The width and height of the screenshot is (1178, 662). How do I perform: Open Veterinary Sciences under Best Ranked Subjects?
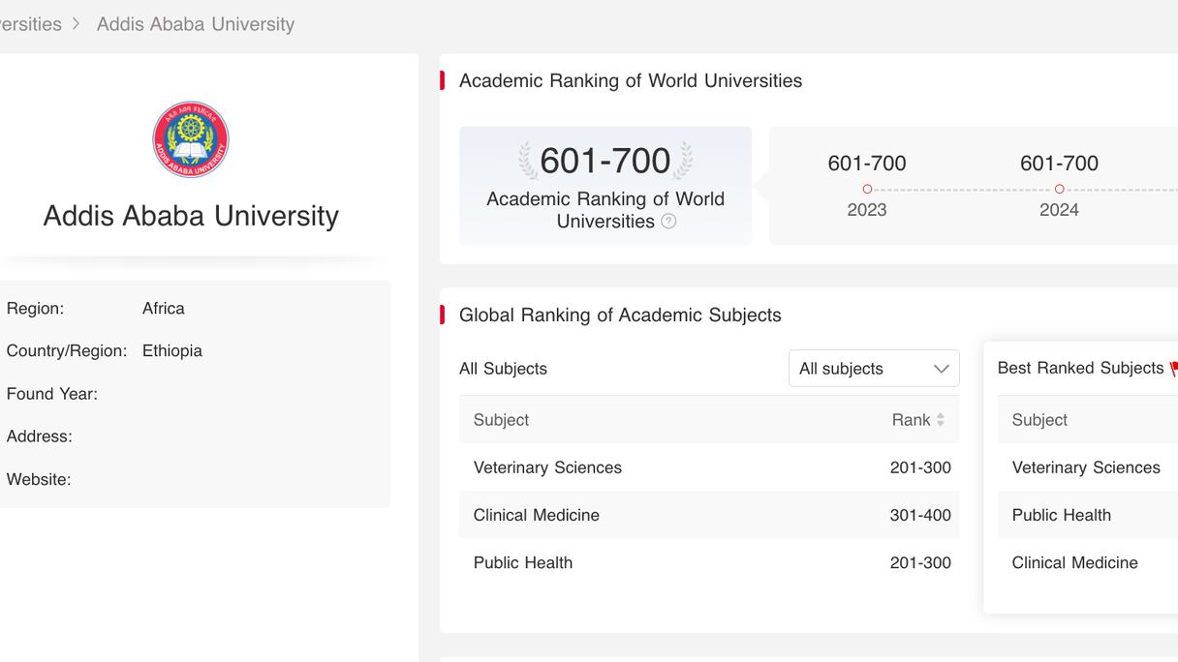click(1085, 467)
